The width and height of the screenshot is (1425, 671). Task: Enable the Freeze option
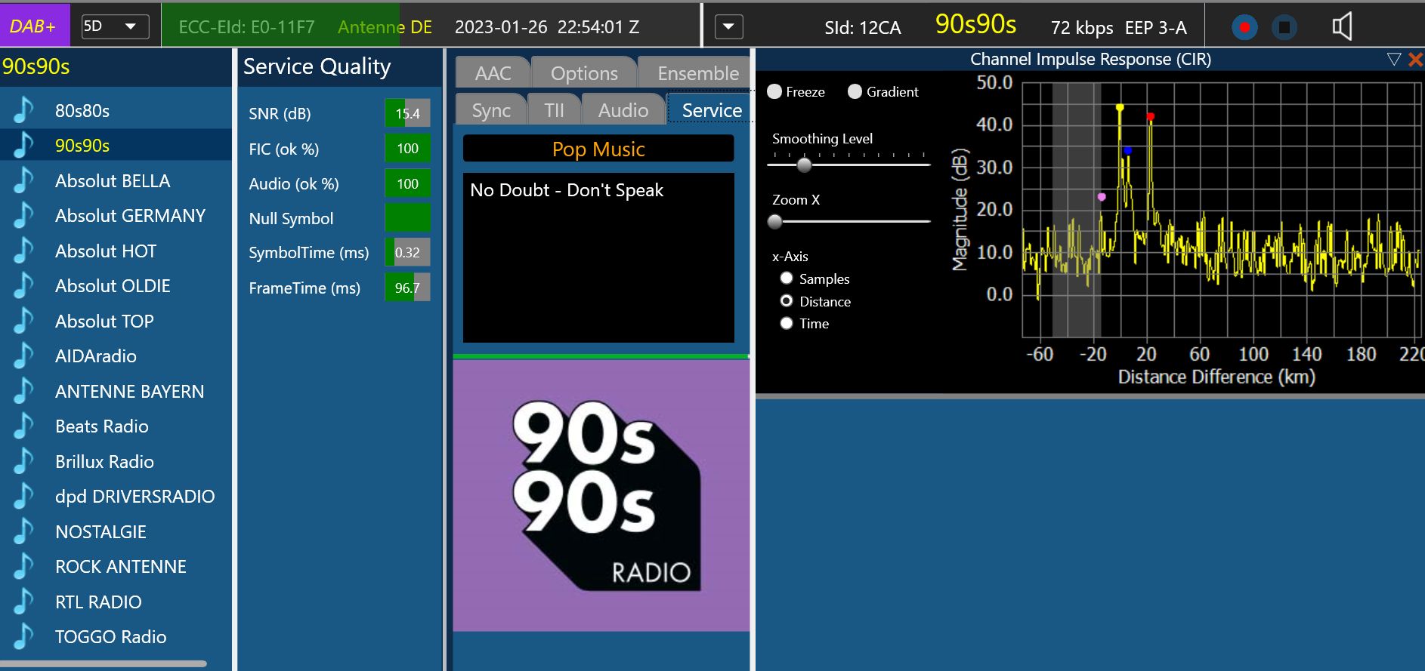click(774, 91)
